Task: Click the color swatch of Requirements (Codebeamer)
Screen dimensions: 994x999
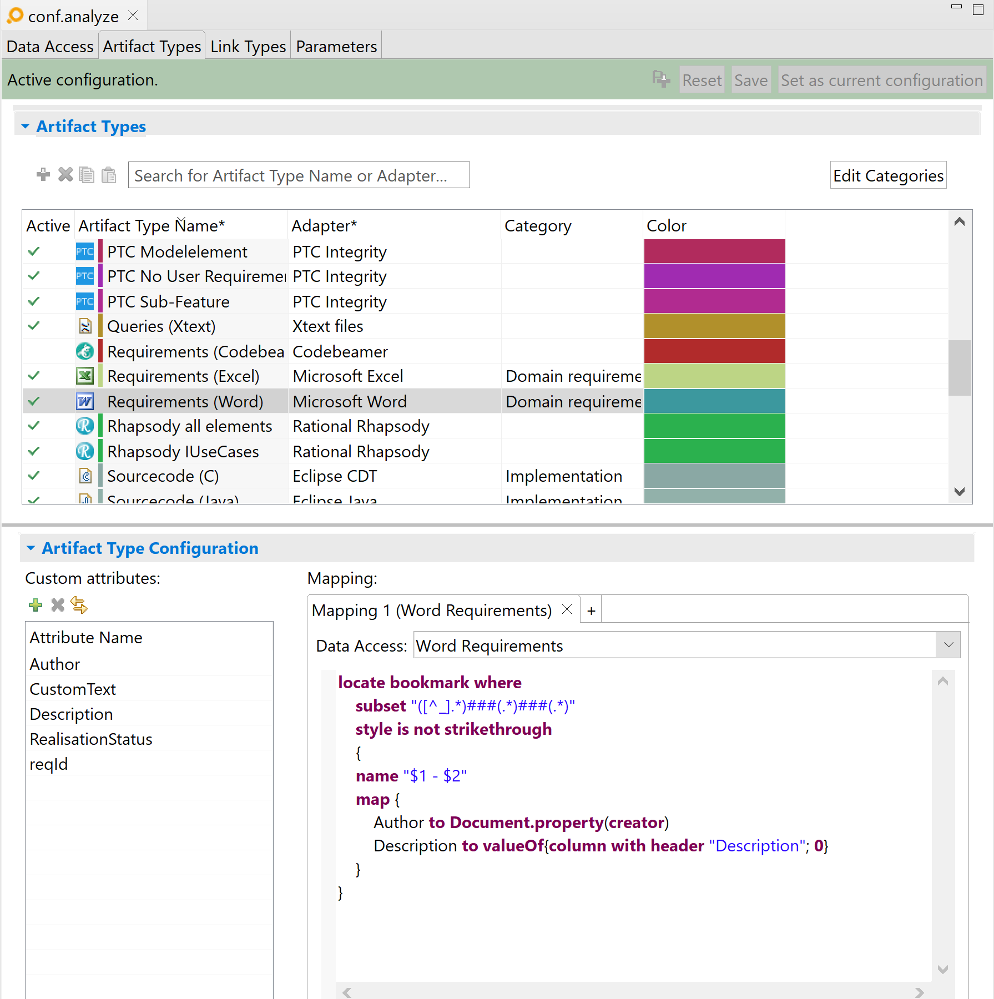Action: (714, 351)
